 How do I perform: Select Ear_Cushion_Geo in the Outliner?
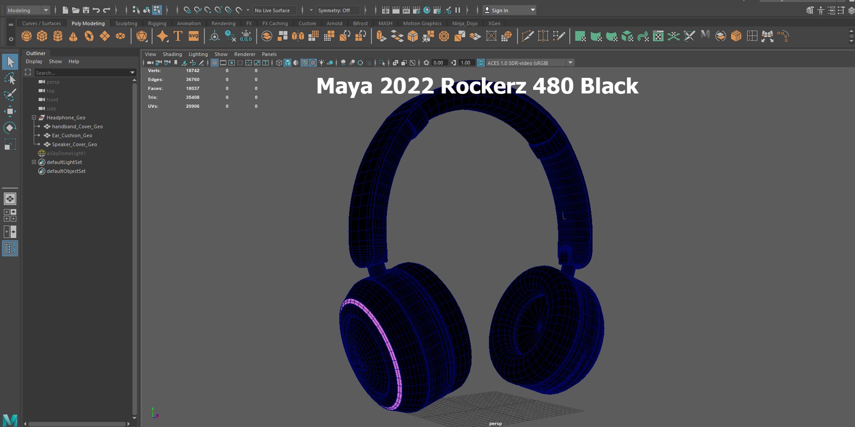click(72, 135)
